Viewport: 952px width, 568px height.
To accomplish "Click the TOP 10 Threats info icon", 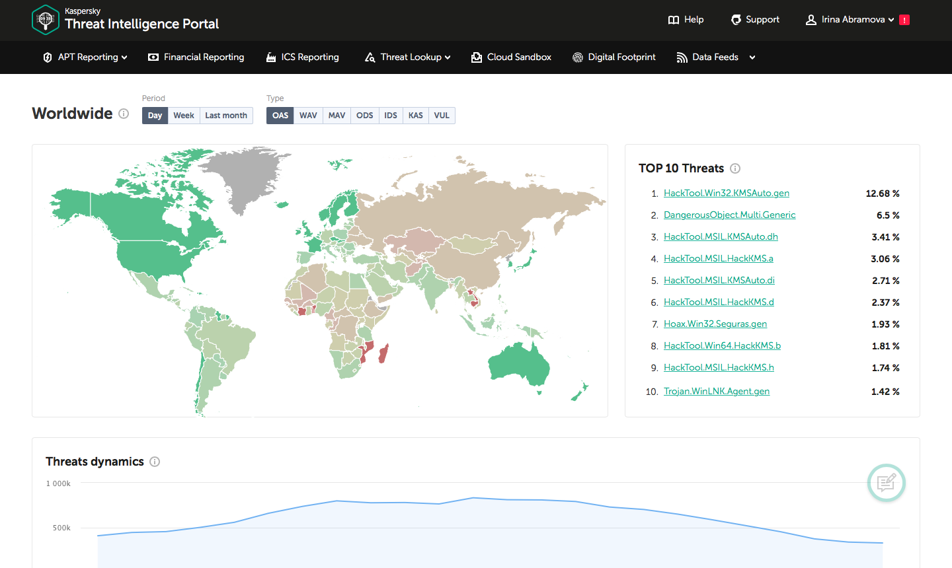I will pos(735,168).
